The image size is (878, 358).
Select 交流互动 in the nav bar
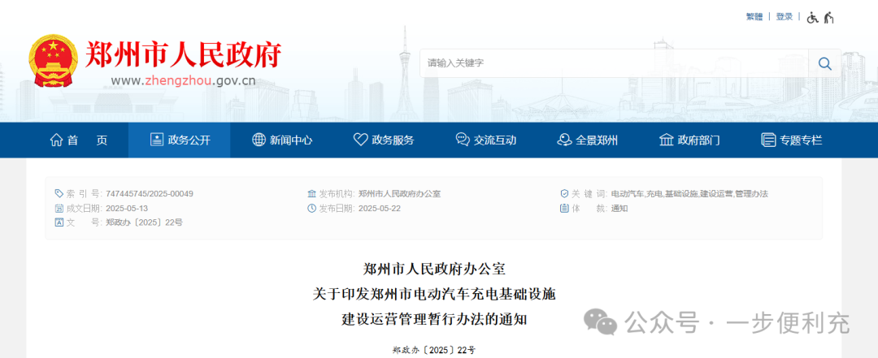(485, 140)
